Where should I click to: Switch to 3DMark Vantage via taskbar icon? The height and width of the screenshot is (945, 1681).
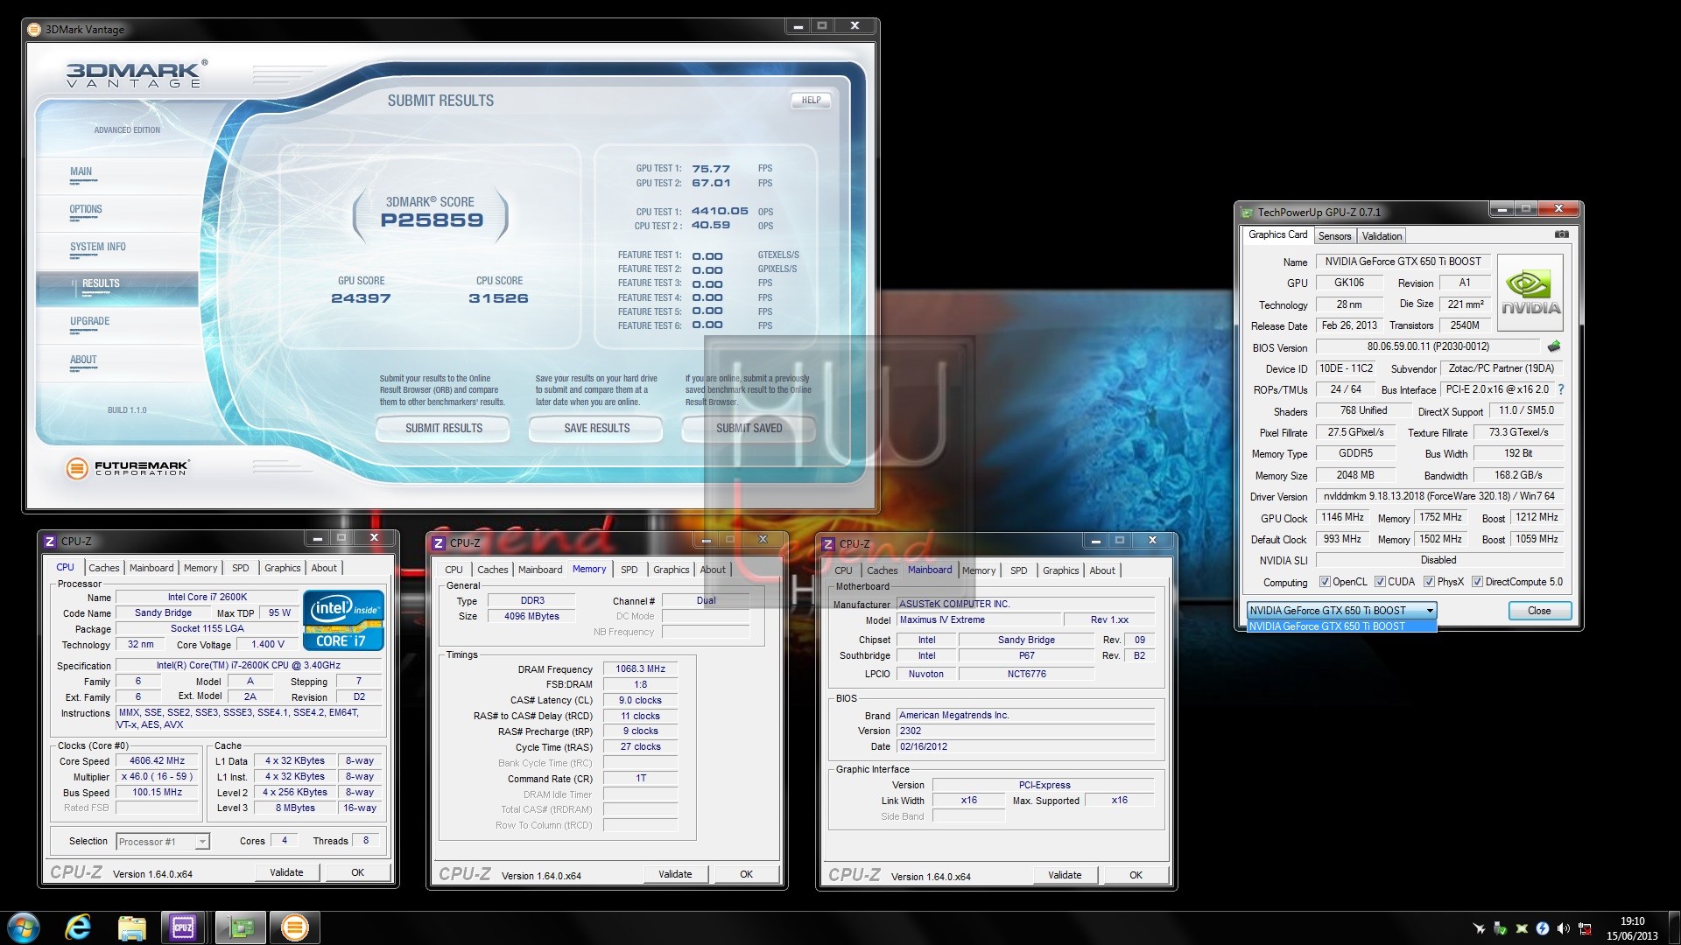click(x=294, y=927)
